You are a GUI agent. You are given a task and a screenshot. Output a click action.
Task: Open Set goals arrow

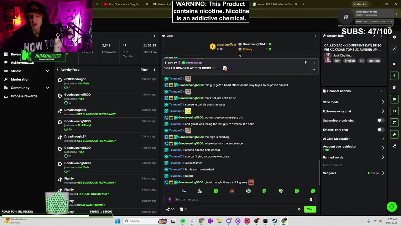(383, 173)
